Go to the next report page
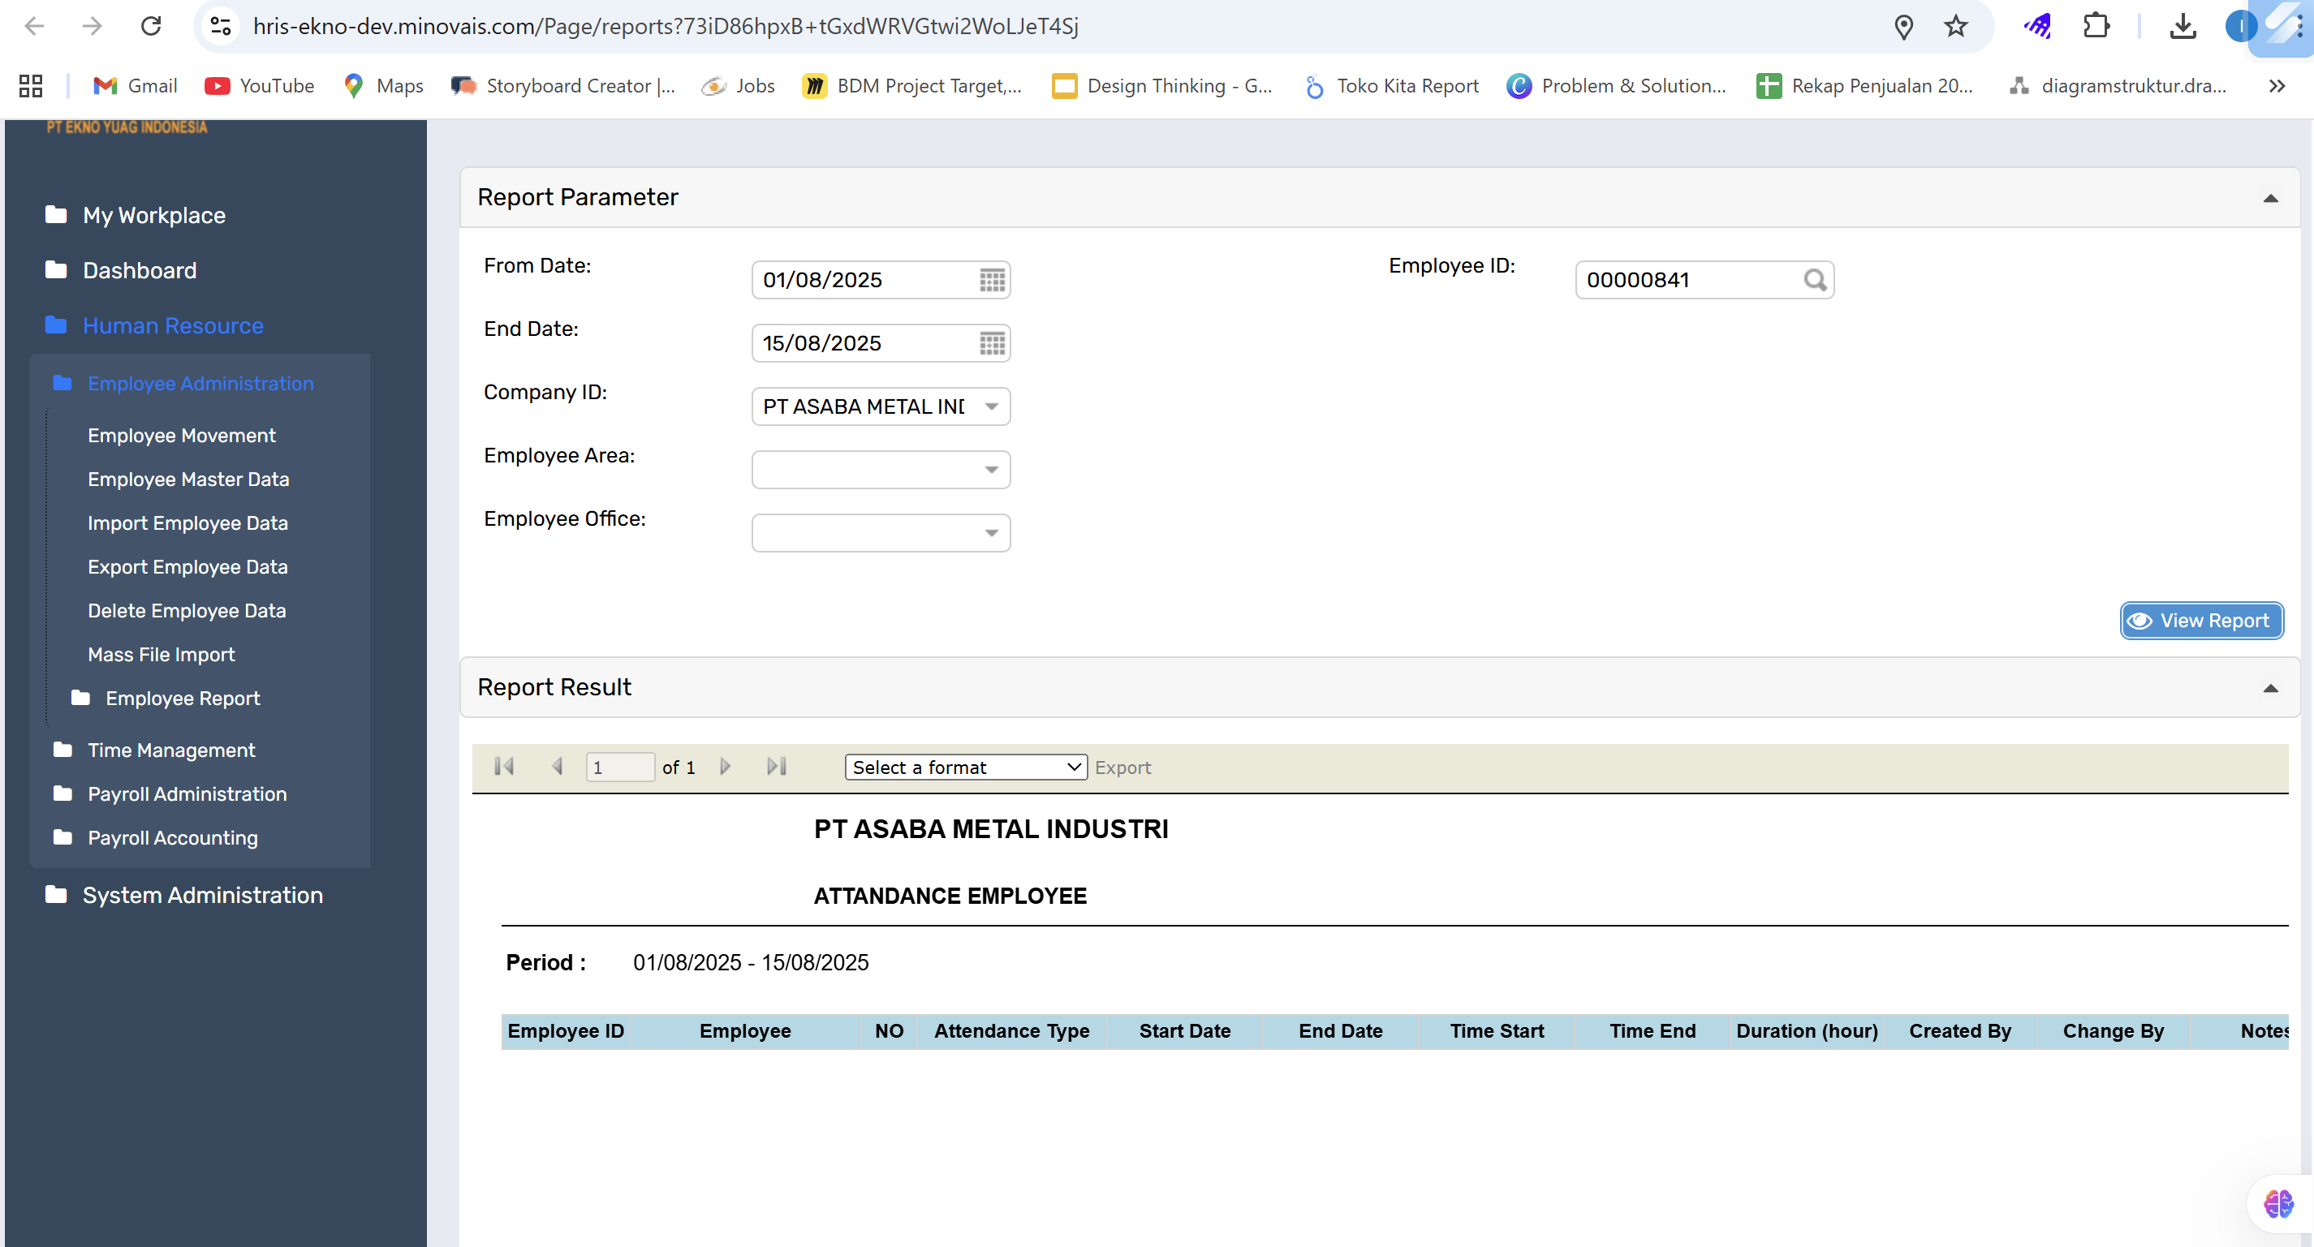Screen dimensions: 2314x1247 click(725, 767)
